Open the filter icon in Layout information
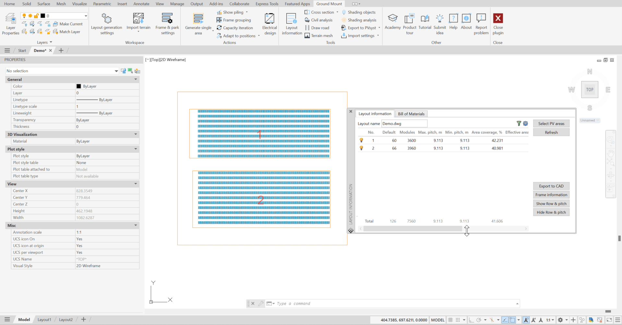This screenshot has height=325, width=622. (x=519, y=124)
